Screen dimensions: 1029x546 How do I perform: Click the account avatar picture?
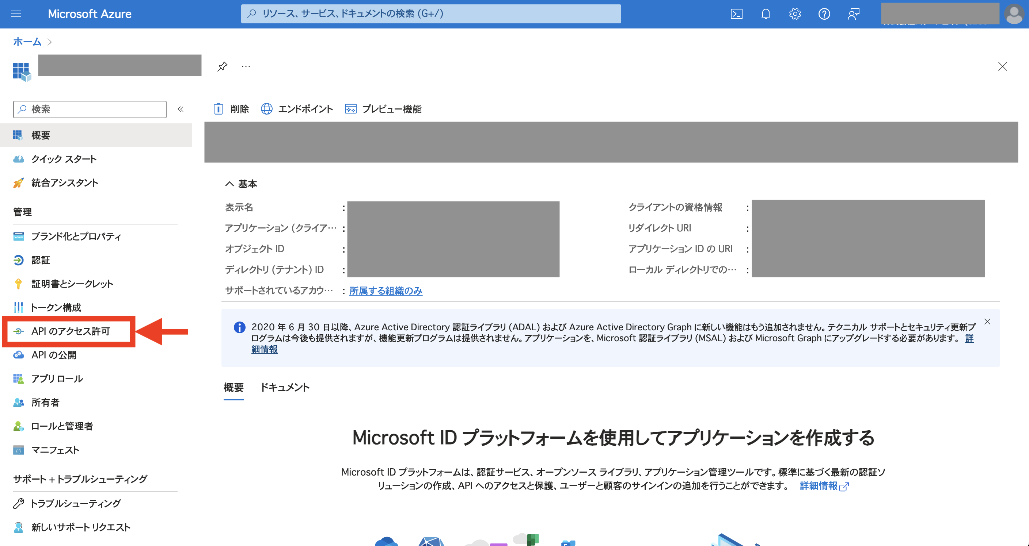coord(1014,14)
